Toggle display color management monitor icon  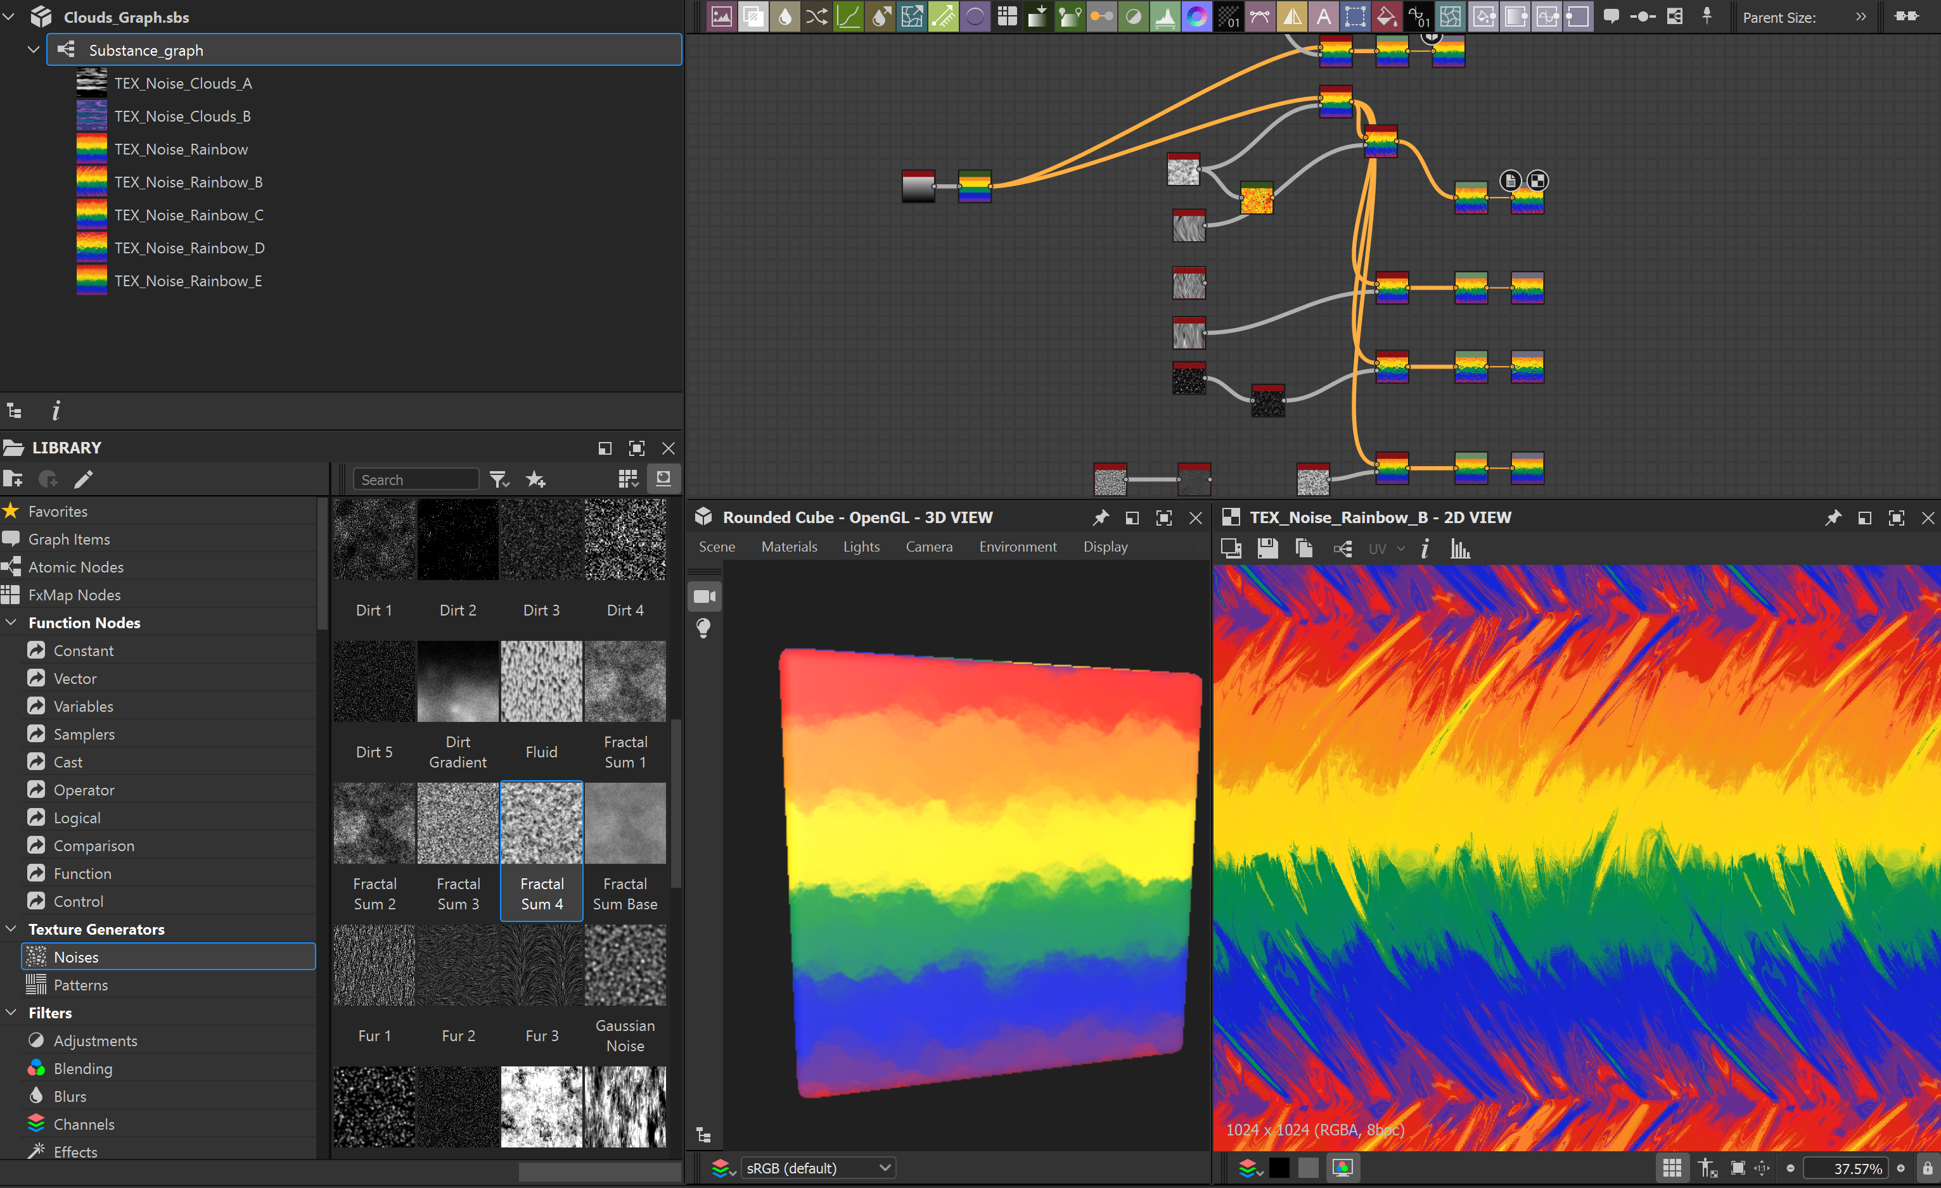[x=1342, y=1168]
